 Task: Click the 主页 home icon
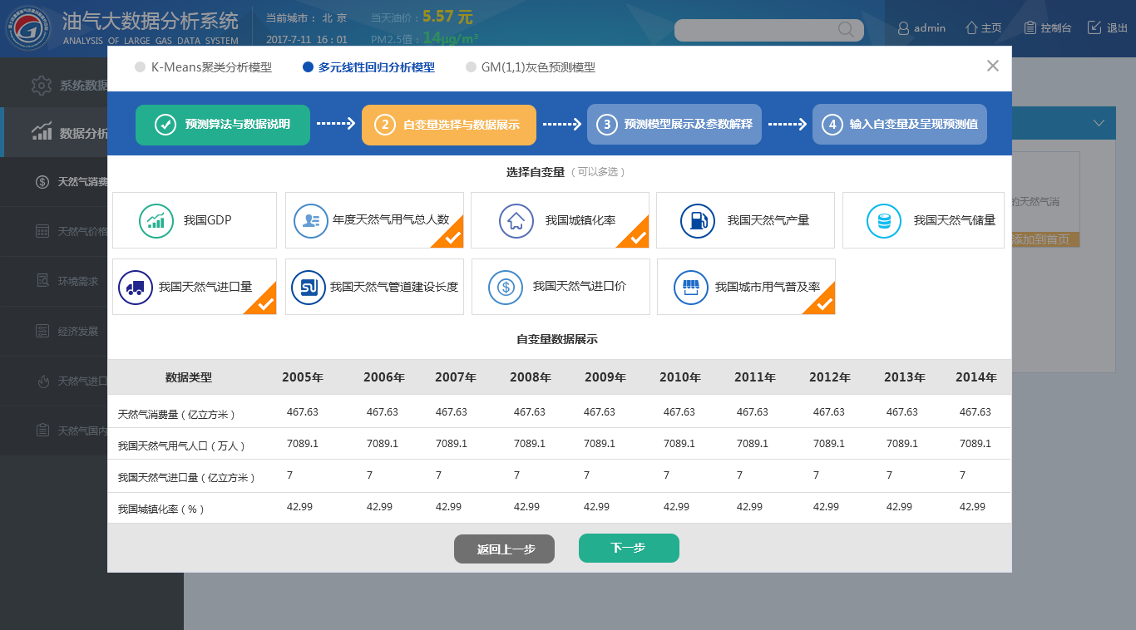click(x=971, y=27)
